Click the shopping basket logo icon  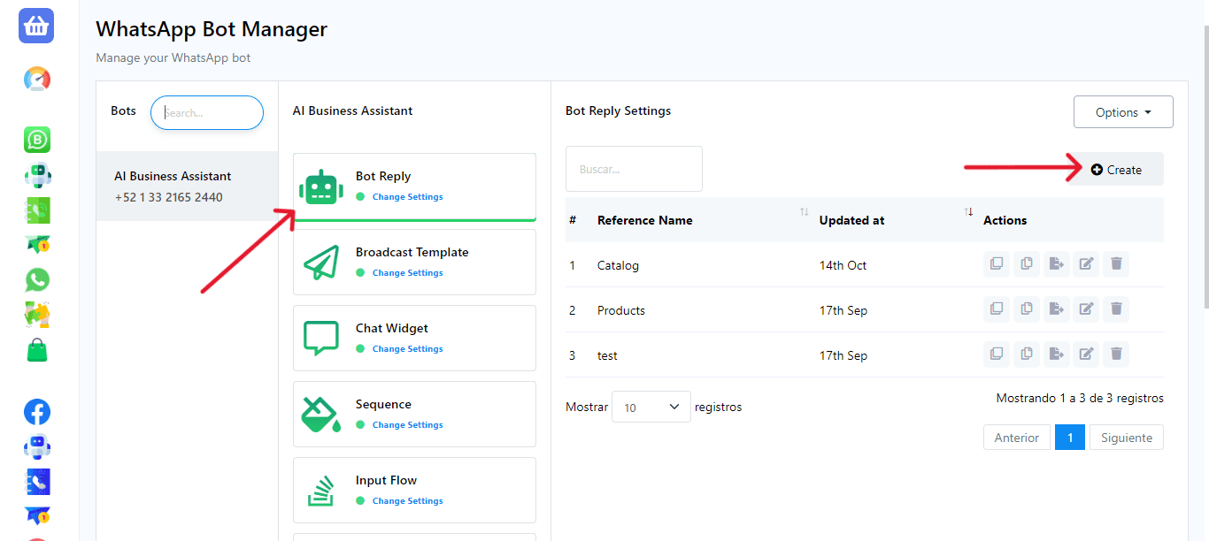tap(36, 26)
